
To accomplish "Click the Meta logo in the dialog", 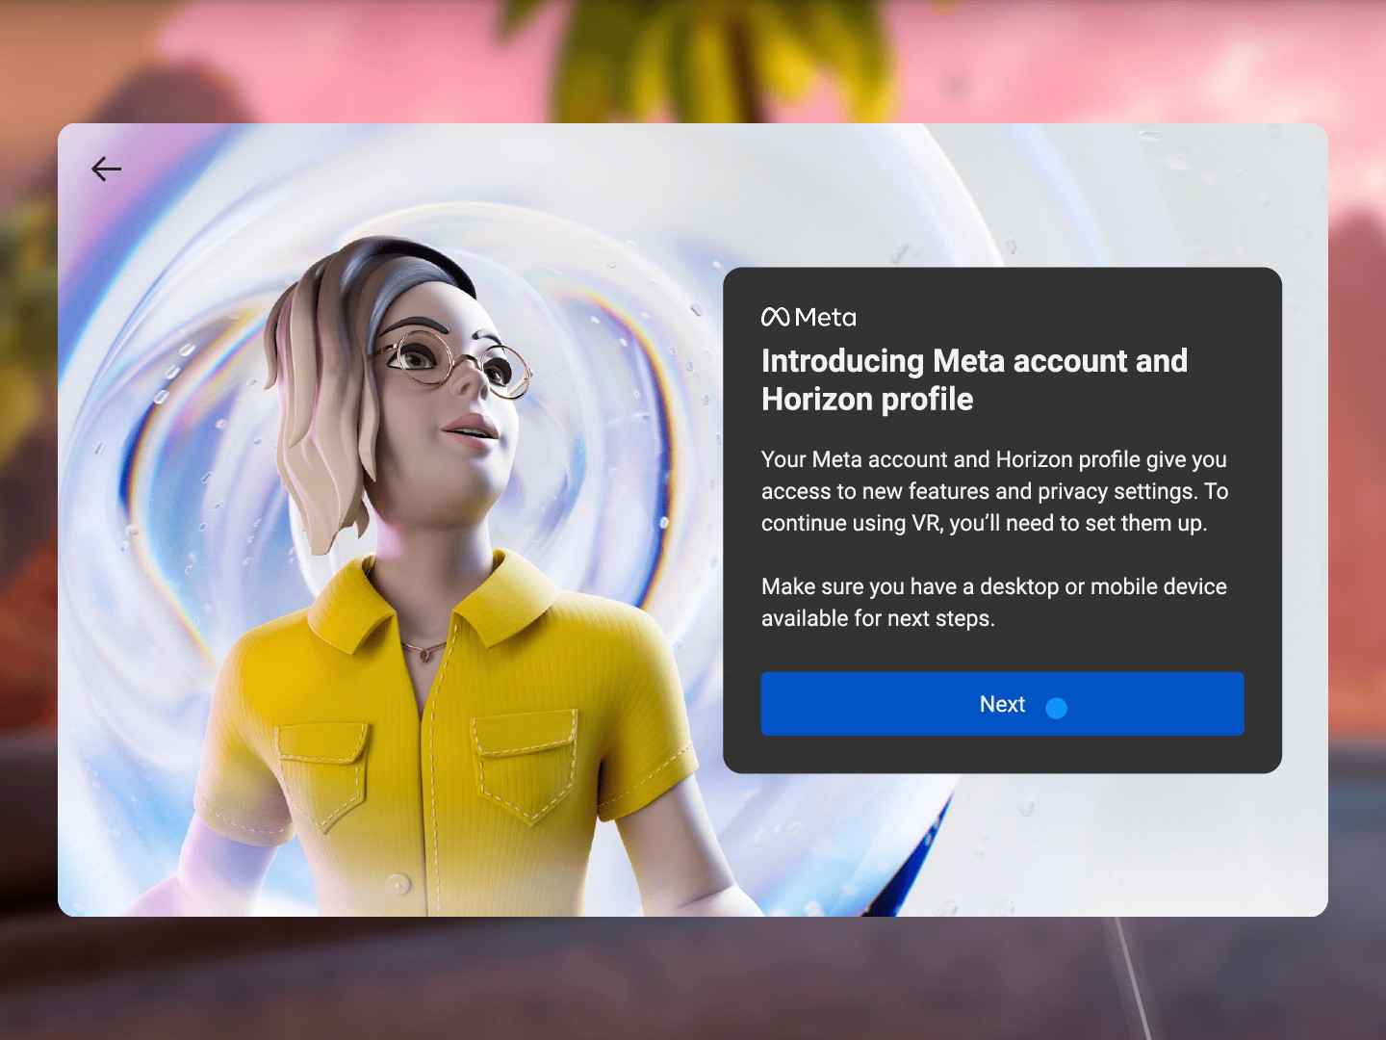I will point(808,317).
